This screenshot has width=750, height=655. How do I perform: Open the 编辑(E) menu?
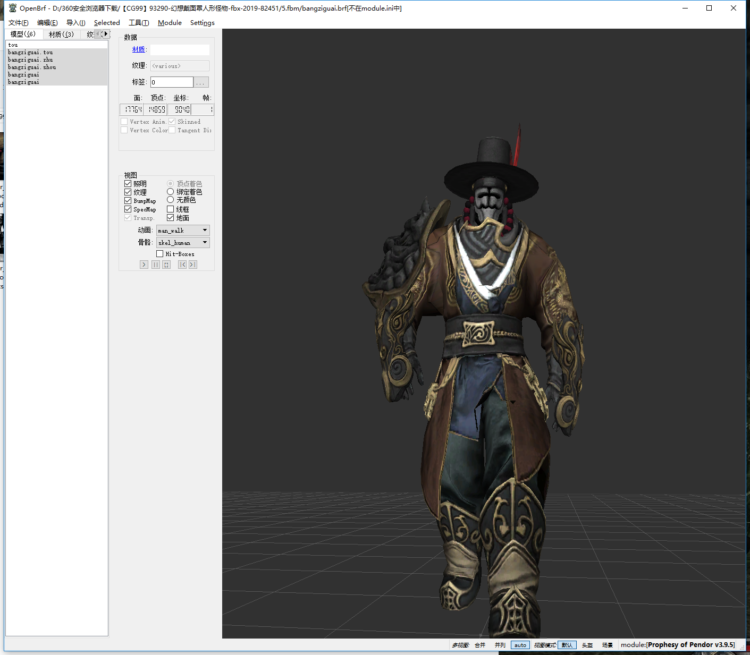point(47,23)
